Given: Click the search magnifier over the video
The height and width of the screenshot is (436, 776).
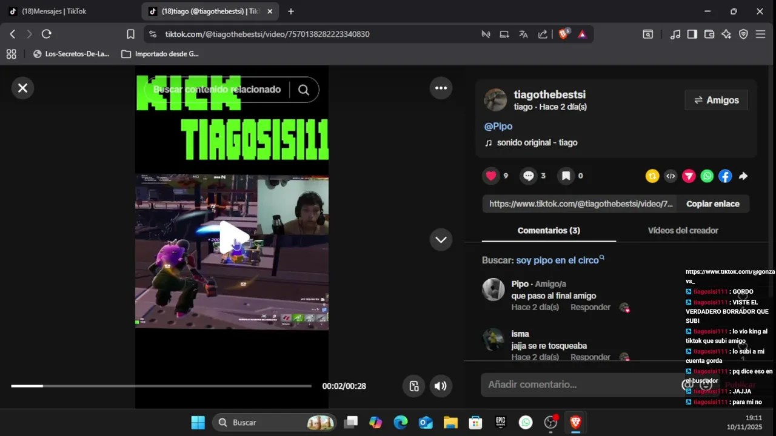Looking at the screenshot, I should [304, 90].
